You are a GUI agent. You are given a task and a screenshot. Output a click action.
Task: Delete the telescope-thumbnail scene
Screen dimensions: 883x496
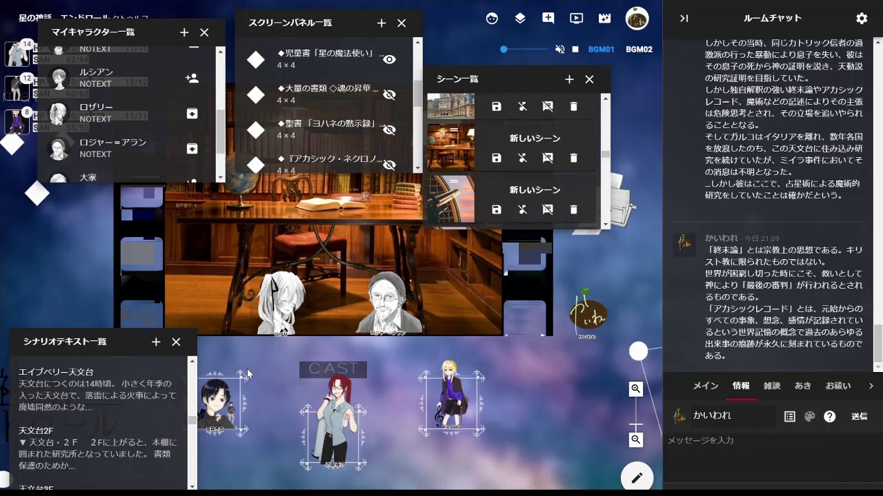coord(573,209)
